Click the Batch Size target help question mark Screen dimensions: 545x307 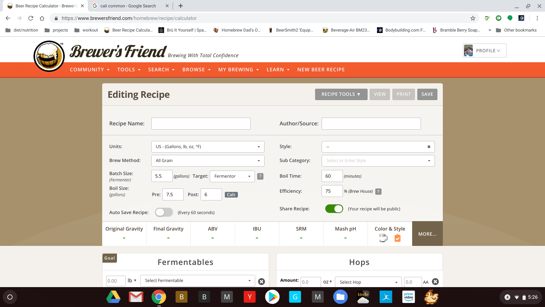coord(260,176)
